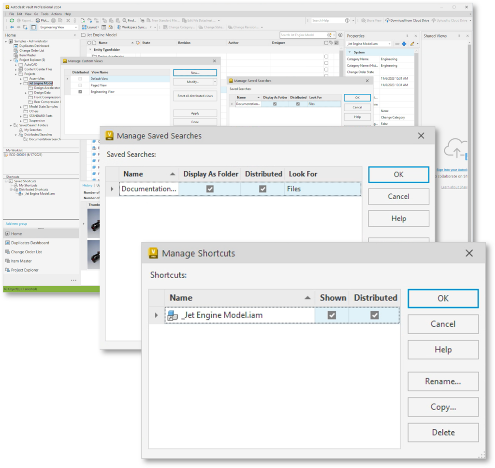Click the Plot printer icon in the toolbar
Viewport: 495px width, 468px height.
[38, 20]
